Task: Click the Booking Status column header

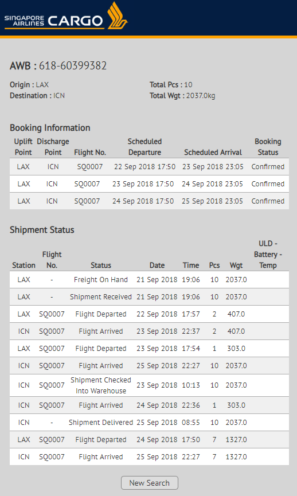Action: pyautogui.click(x=268, y=147)
